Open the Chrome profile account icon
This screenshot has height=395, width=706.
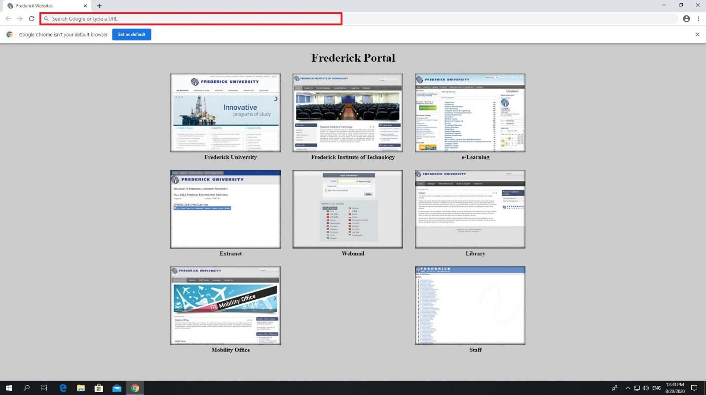[x=686, y=19]
